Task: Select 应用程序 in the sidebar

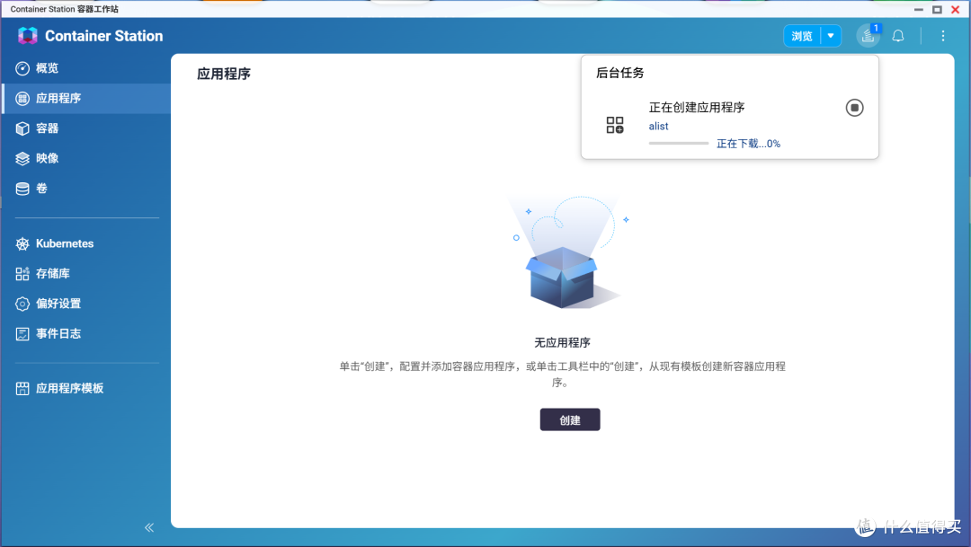Action: 86,99
